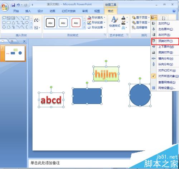Switch to the 幻灯片放映 ribbon tab

[x=69, y=11]
